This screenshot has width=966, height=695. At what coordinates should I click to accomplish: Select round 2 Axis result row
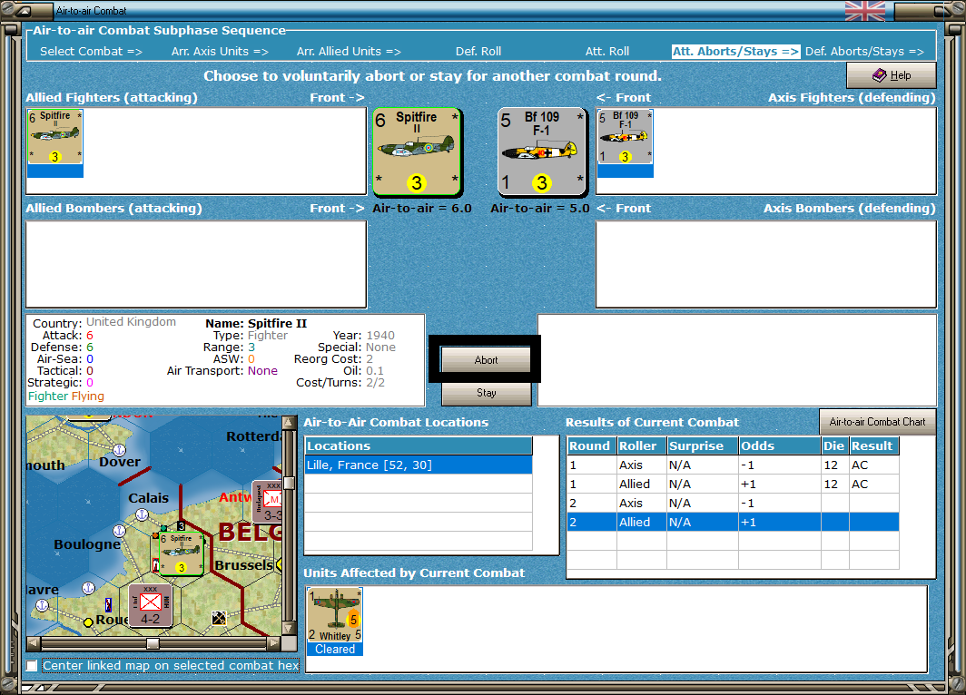734,503
